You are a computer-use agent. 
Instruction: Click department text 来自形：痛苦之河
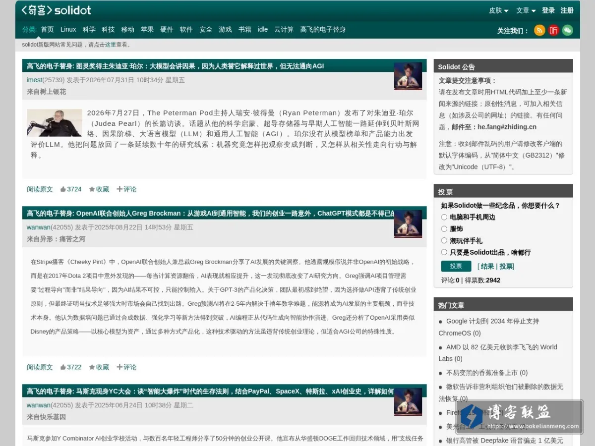56,239
